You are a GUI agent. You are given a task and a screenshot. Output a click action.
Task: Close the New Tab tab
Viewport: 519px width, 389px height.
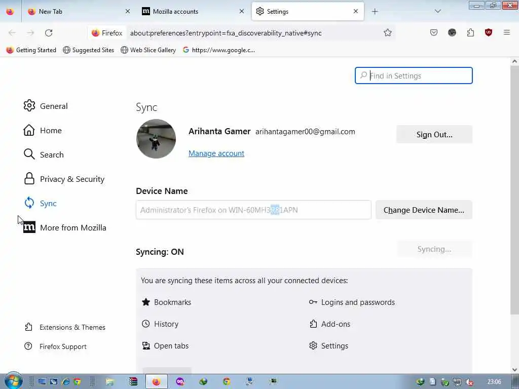click(x=128, y=11)
